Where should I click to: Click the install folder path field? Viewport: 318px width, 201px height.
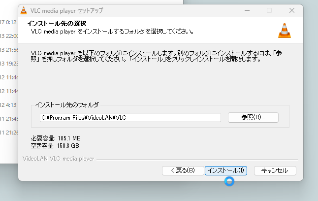[130, 118]
